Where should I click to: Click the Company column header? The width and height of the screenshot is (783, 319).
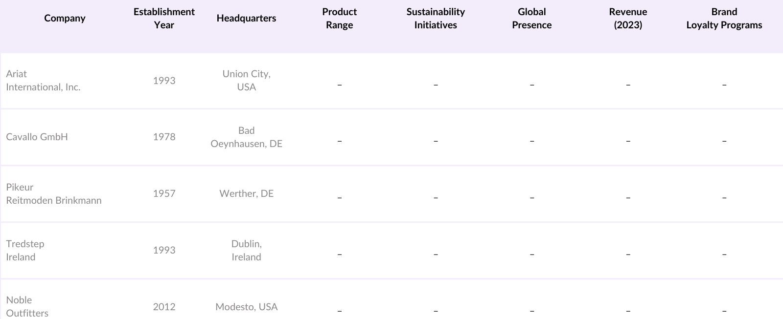[65, 18]
